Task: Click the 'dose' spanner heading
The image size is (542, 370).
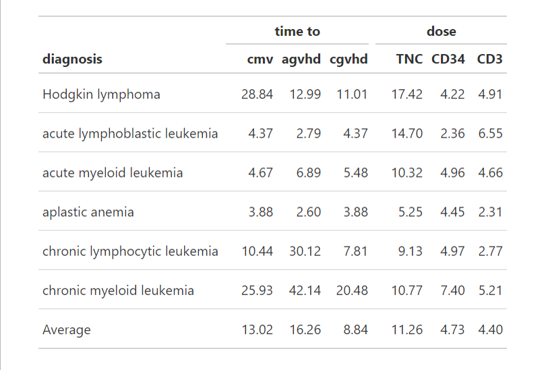Action: click(441, 31)
